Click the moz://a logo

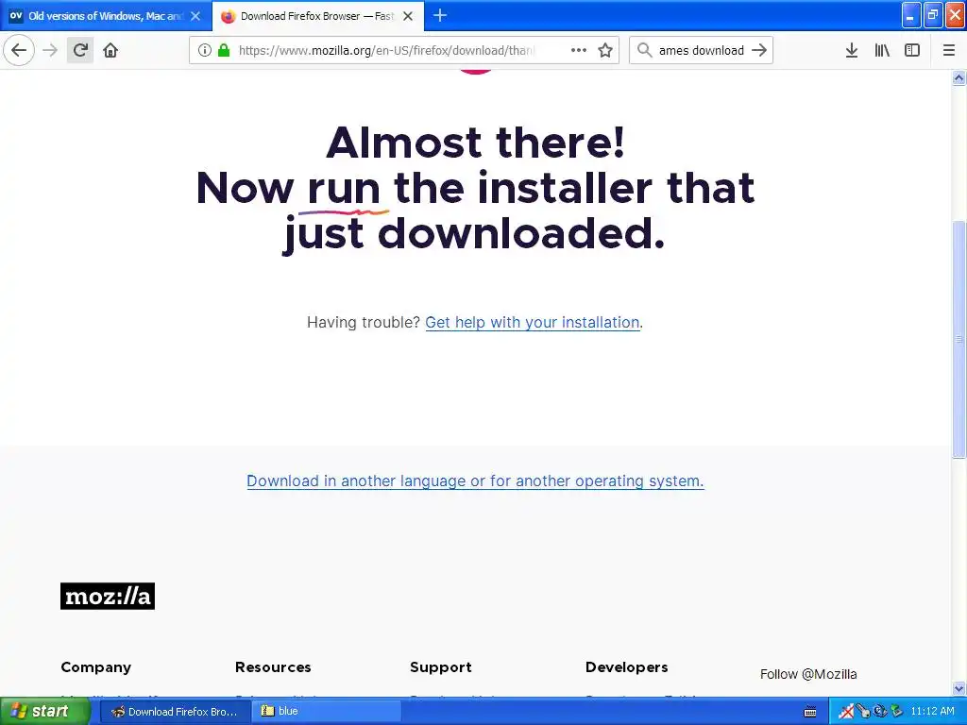[x=108, y=597]
